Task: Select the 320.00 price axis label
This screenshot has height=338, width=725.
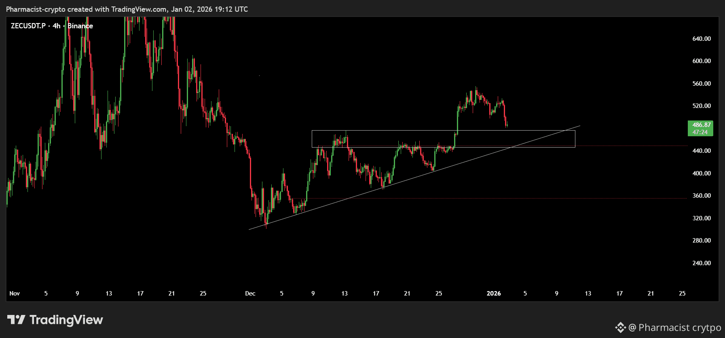Action: [x=702, y=218]
